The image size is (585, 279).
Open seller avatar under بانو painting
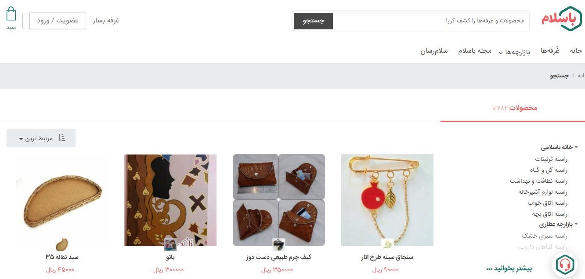point(170,244)
